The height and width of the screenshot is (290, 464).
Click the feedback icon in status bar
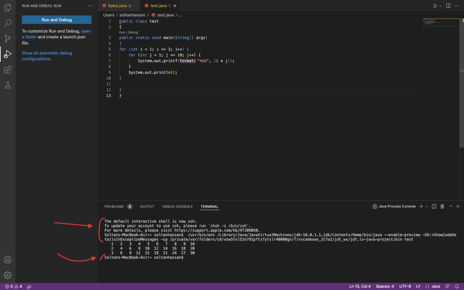pos(447,287)
